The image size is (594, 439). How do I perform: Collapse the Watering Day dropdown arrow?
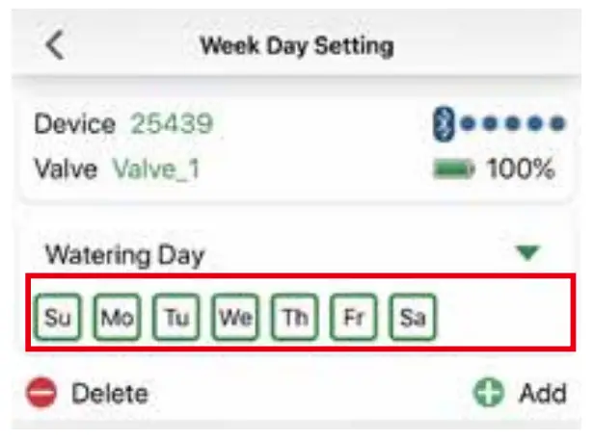(x=528, y=253)
